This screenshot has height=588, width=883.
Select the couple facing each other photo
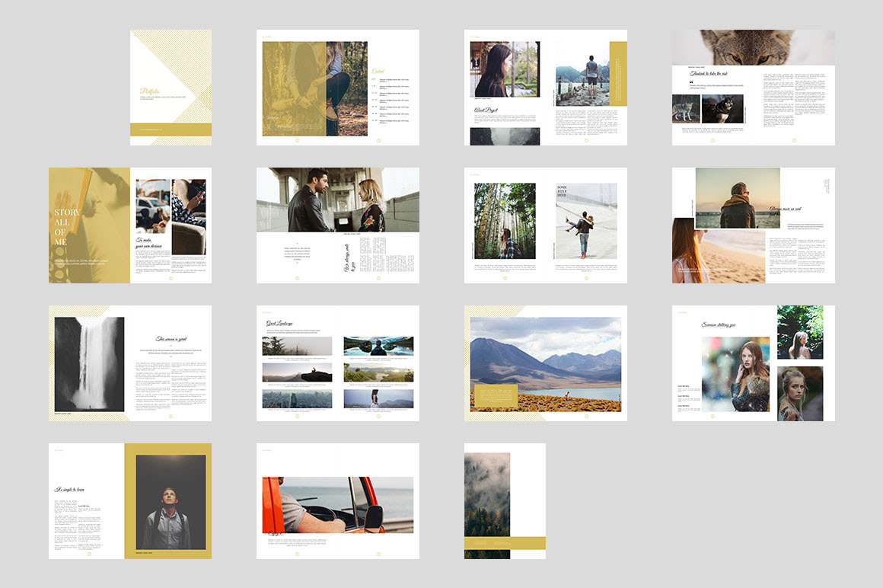point(337,200)
